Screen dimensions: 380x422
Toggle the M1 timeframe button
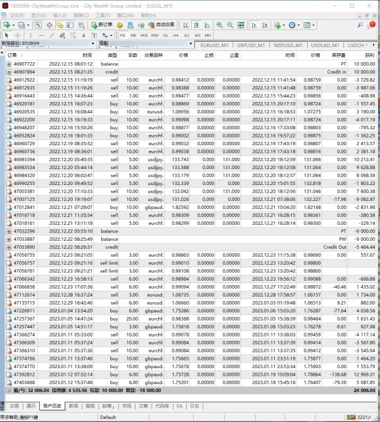pos(122,35)
